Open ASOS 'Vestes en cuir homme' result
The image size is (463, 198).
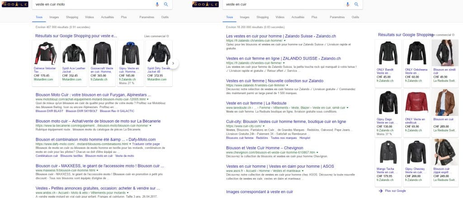click(x=280, y=166)
